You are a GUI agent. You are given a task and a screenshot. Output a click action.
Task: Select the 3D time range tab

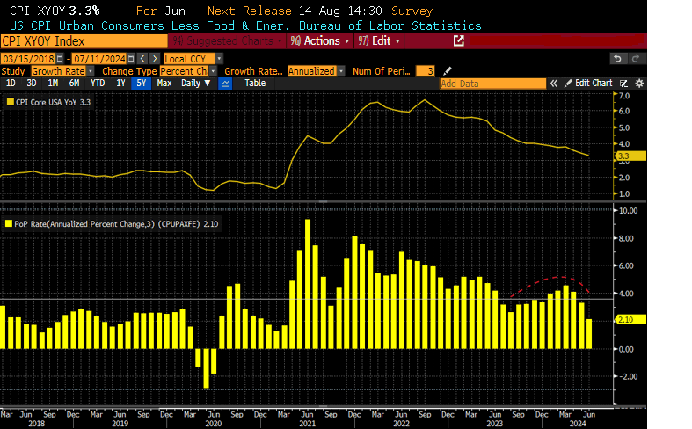(32, 84)
